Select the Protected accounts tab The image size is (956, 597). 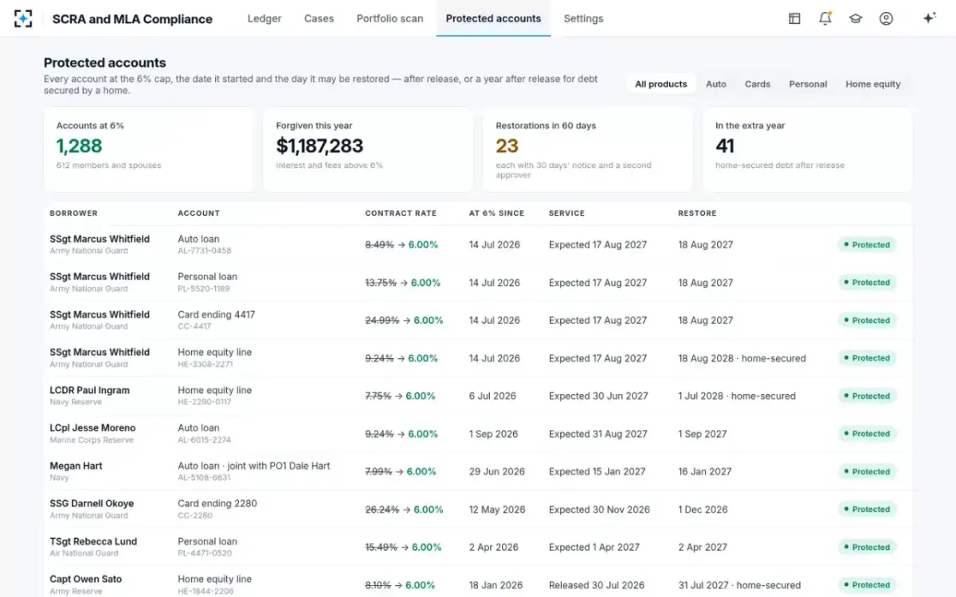coord(493,18)
